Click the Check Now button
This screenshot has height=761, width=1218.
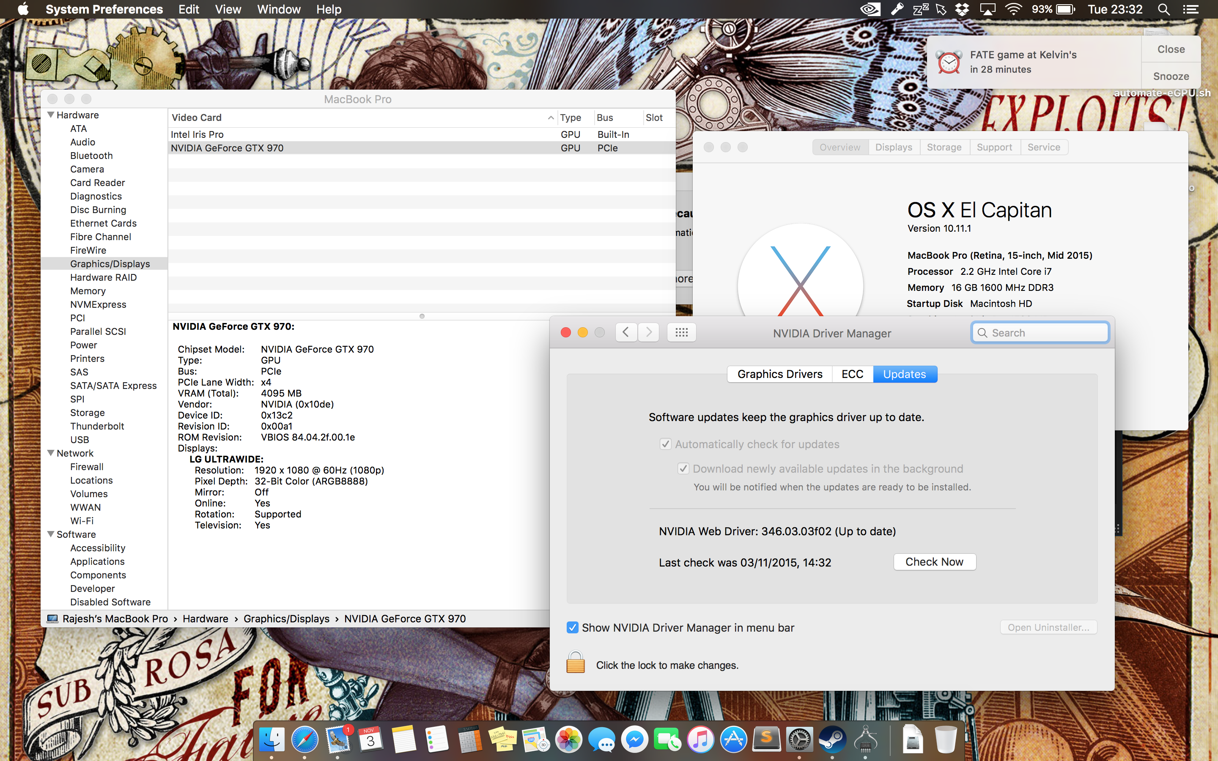(934, 562)
